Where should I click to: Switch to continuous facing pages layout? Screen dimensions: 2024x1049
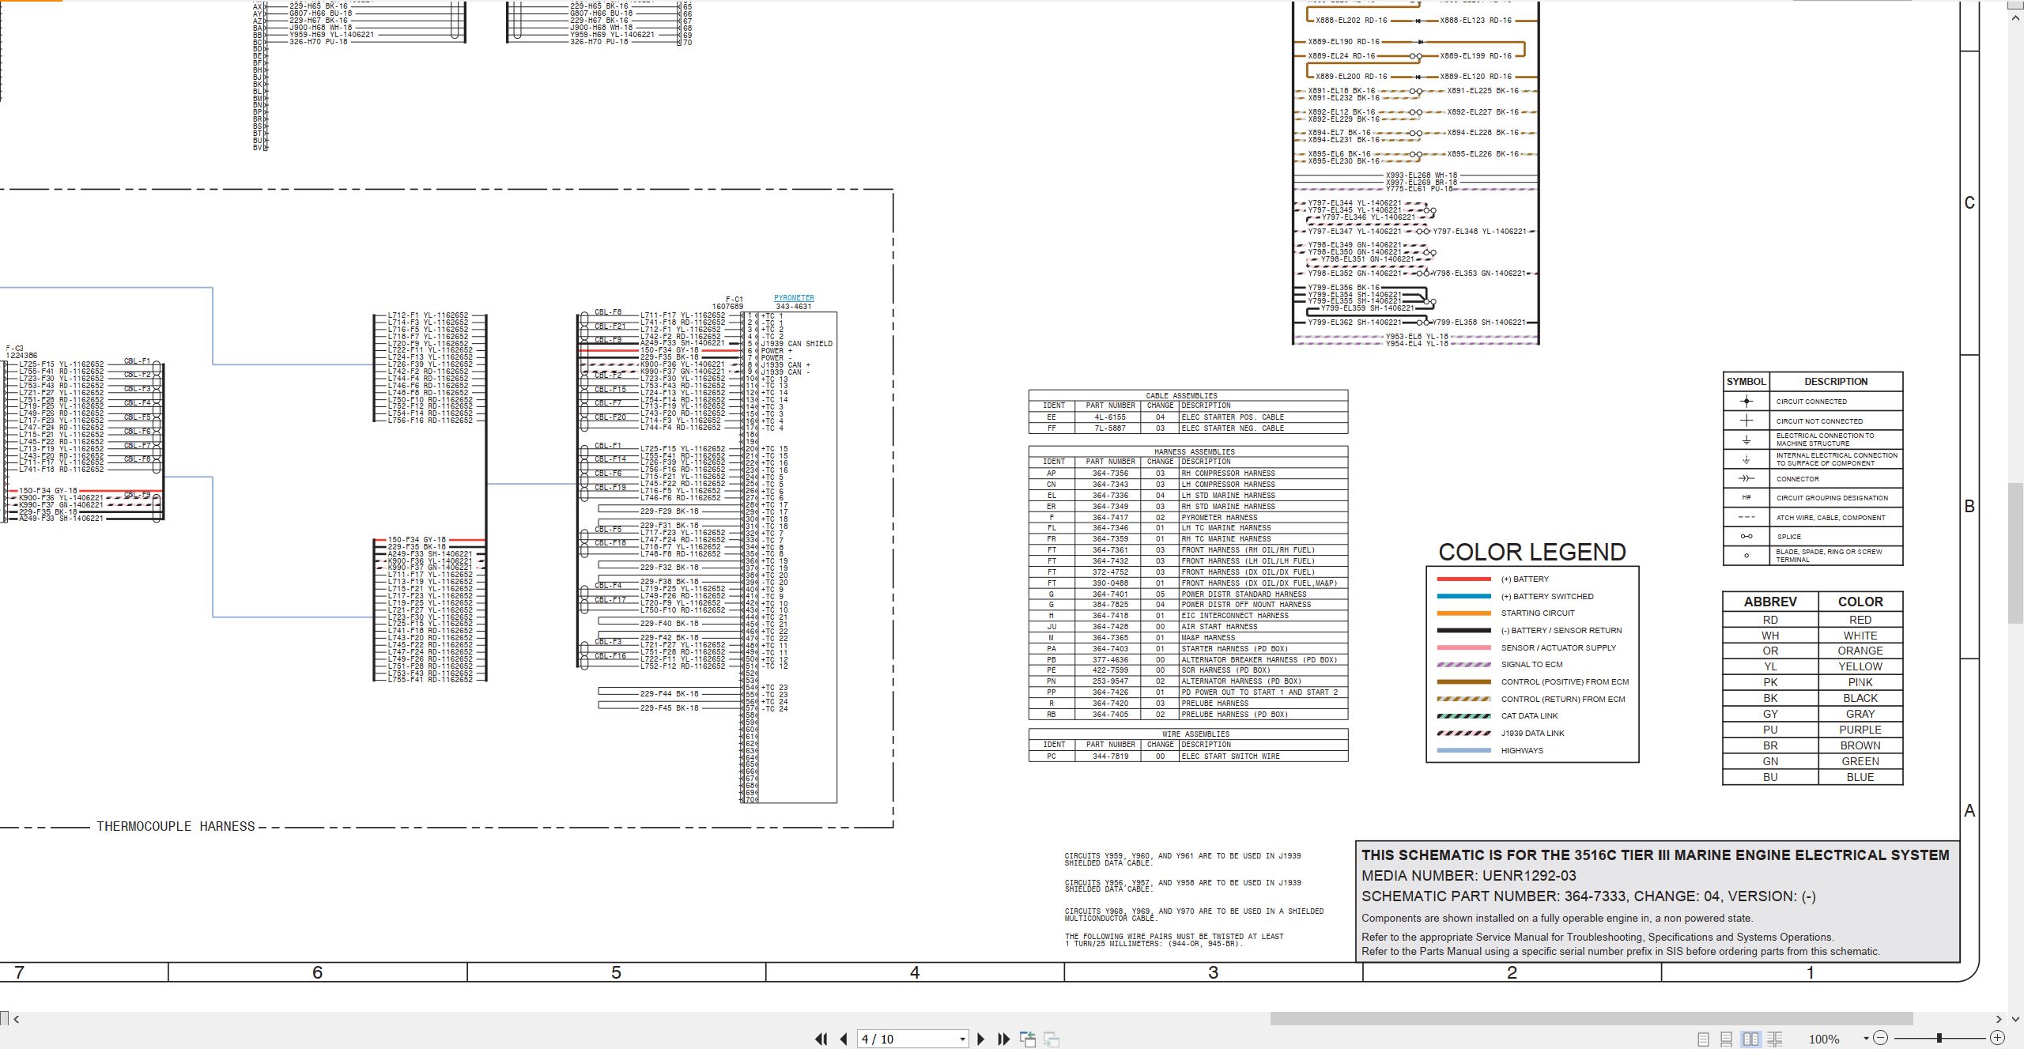(1775, 1039)
